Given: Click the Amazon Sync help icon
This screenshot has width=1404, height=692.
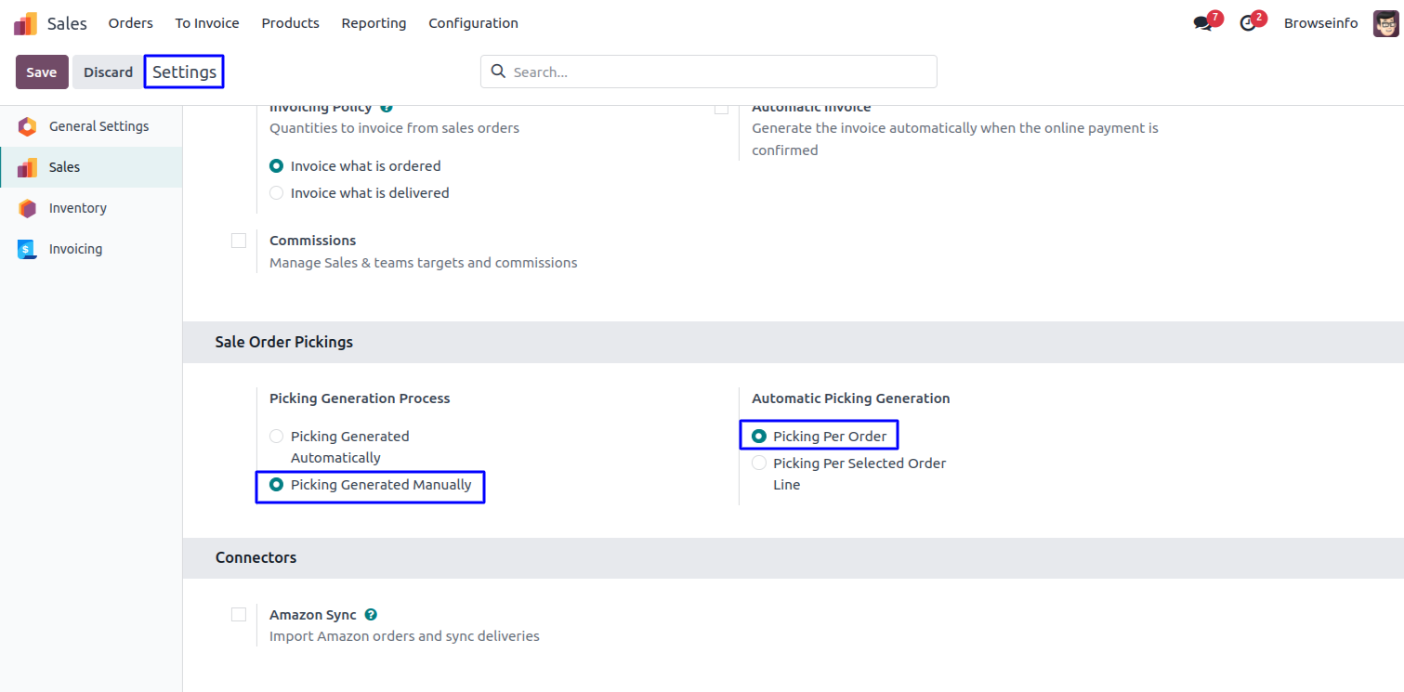Looking at the screenshot, I should (371, 615).
